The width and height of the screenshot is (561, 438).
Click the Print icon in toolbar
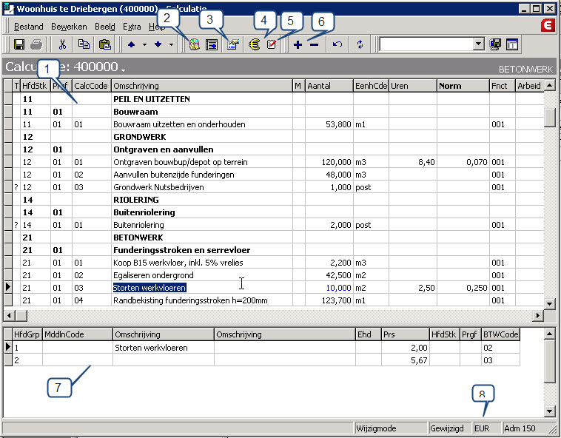[x=36, y=44]
